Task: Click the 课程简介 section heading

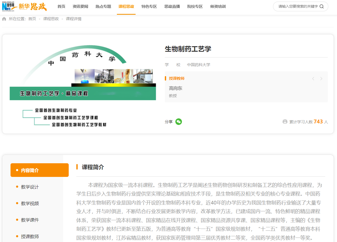Action: point(93,167)
